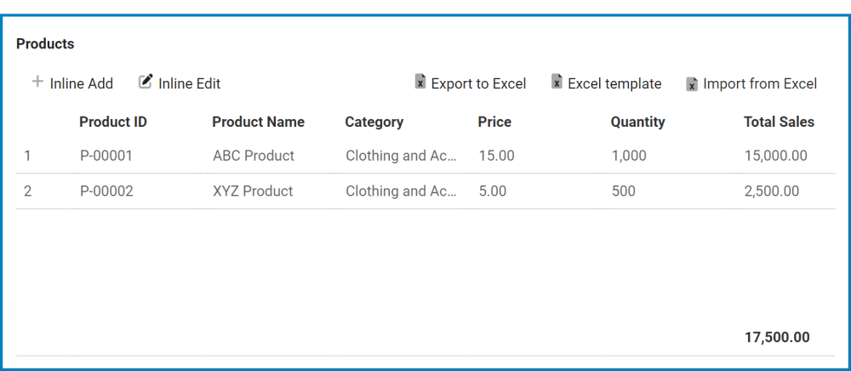Click the Total Sales column header

click(x=779, y=122)
